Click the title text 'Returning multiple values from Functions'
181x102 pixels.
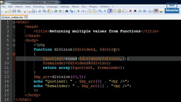click(x=95, y=31)
